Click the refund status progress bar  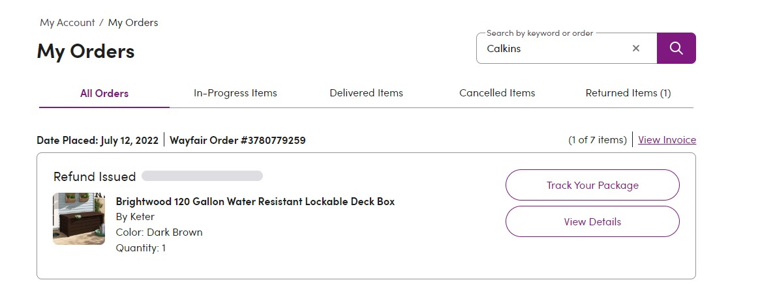(202, 176)
